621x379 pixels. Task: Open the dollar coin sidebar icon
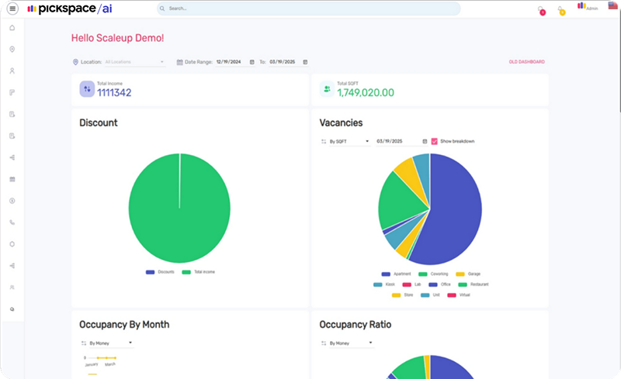(12, 201)
